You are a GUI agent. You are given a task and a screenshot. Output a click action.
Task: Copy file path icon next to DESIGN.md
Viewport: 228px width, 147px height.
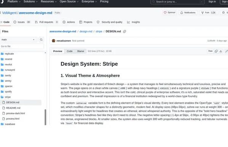[125, 32]
